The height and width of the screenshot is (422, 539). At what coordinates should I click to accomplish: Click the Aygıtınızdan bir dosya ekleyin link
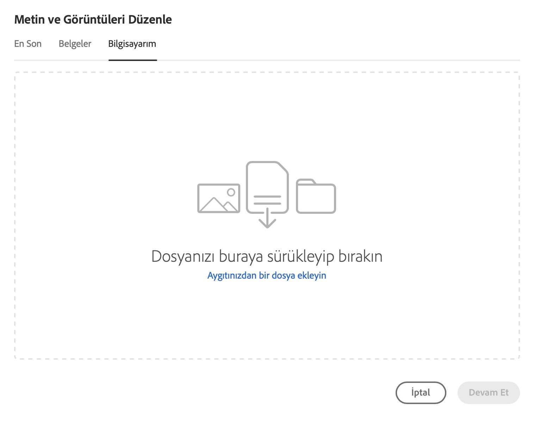coord(267,275)
